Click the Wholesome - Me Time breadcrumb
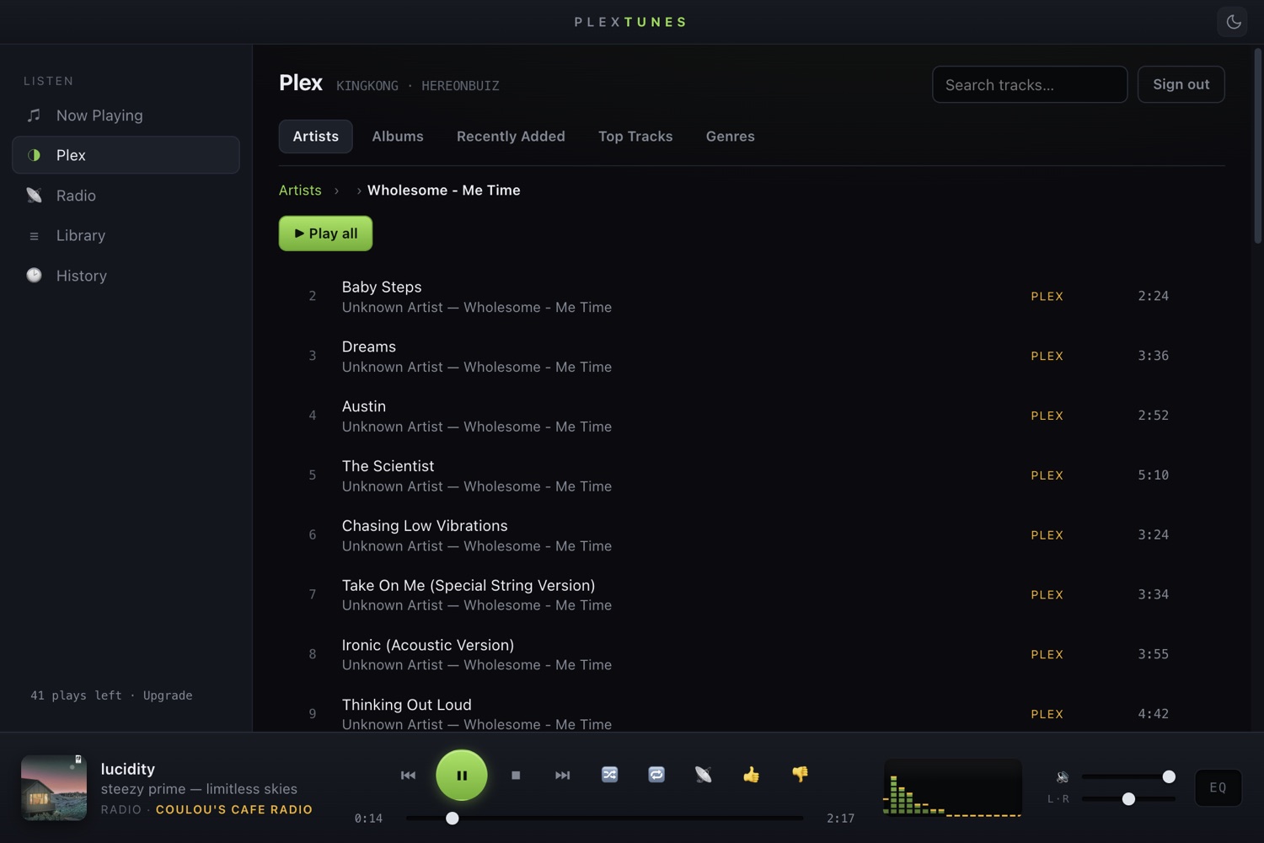The height and width of the screenshot is (843, 1264). pyautogui.click(x=443, y=191)
